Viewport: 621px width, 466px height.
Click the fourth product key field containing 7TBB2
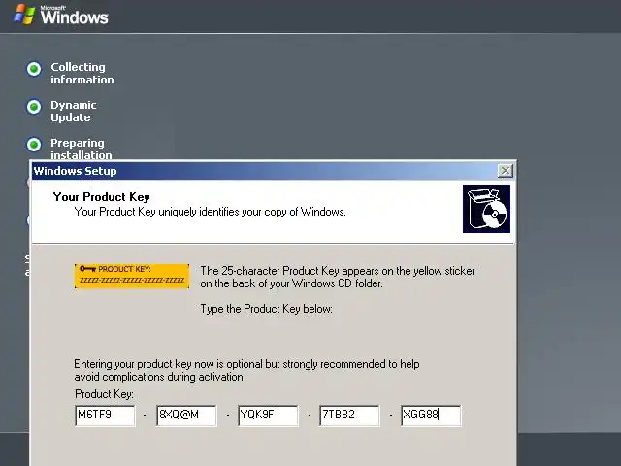[x=349, y=416]
